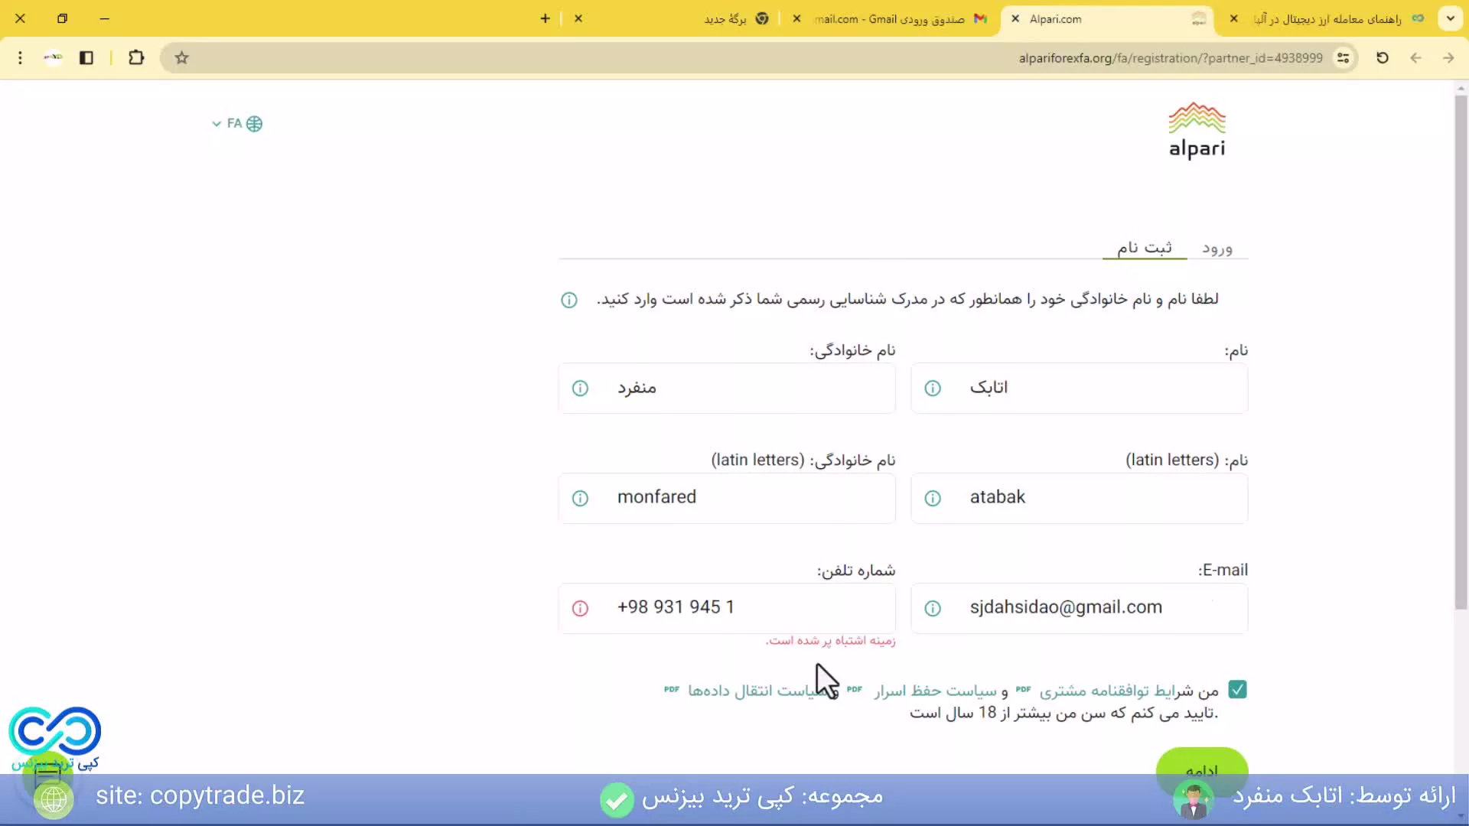This screenshot has width=1469, height=826.
Task: Click the info icon next to latin name field
Action: 932,497
